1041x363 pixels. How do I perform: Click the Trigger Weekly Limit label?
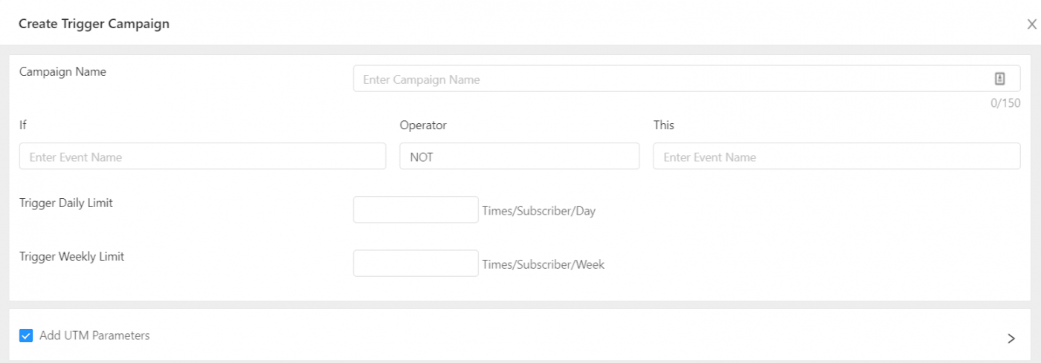click(71, 256)
